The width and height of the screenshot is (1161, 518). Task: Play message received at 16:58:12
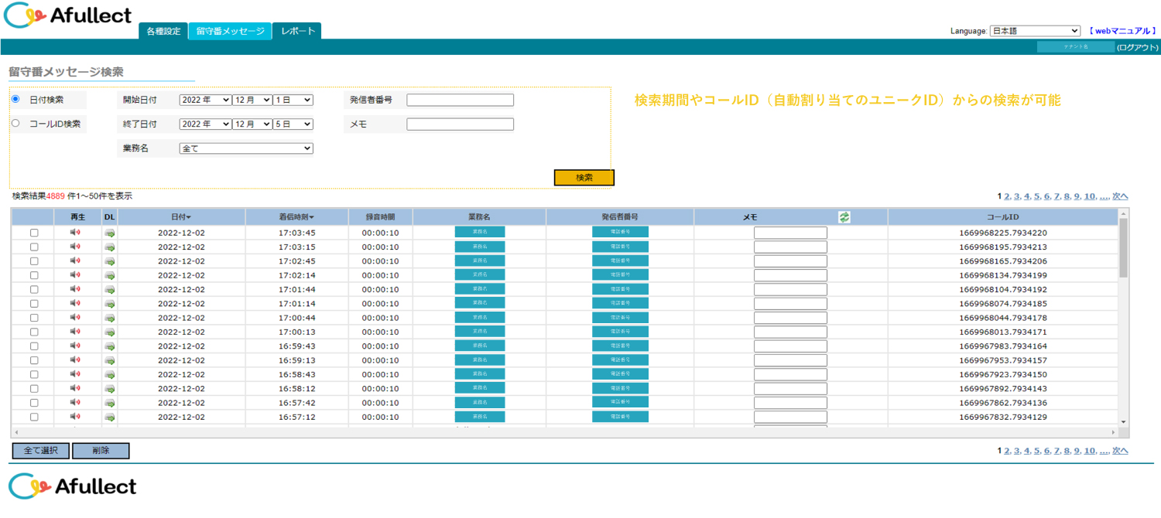pyautogui.click(x=75, y=388)
